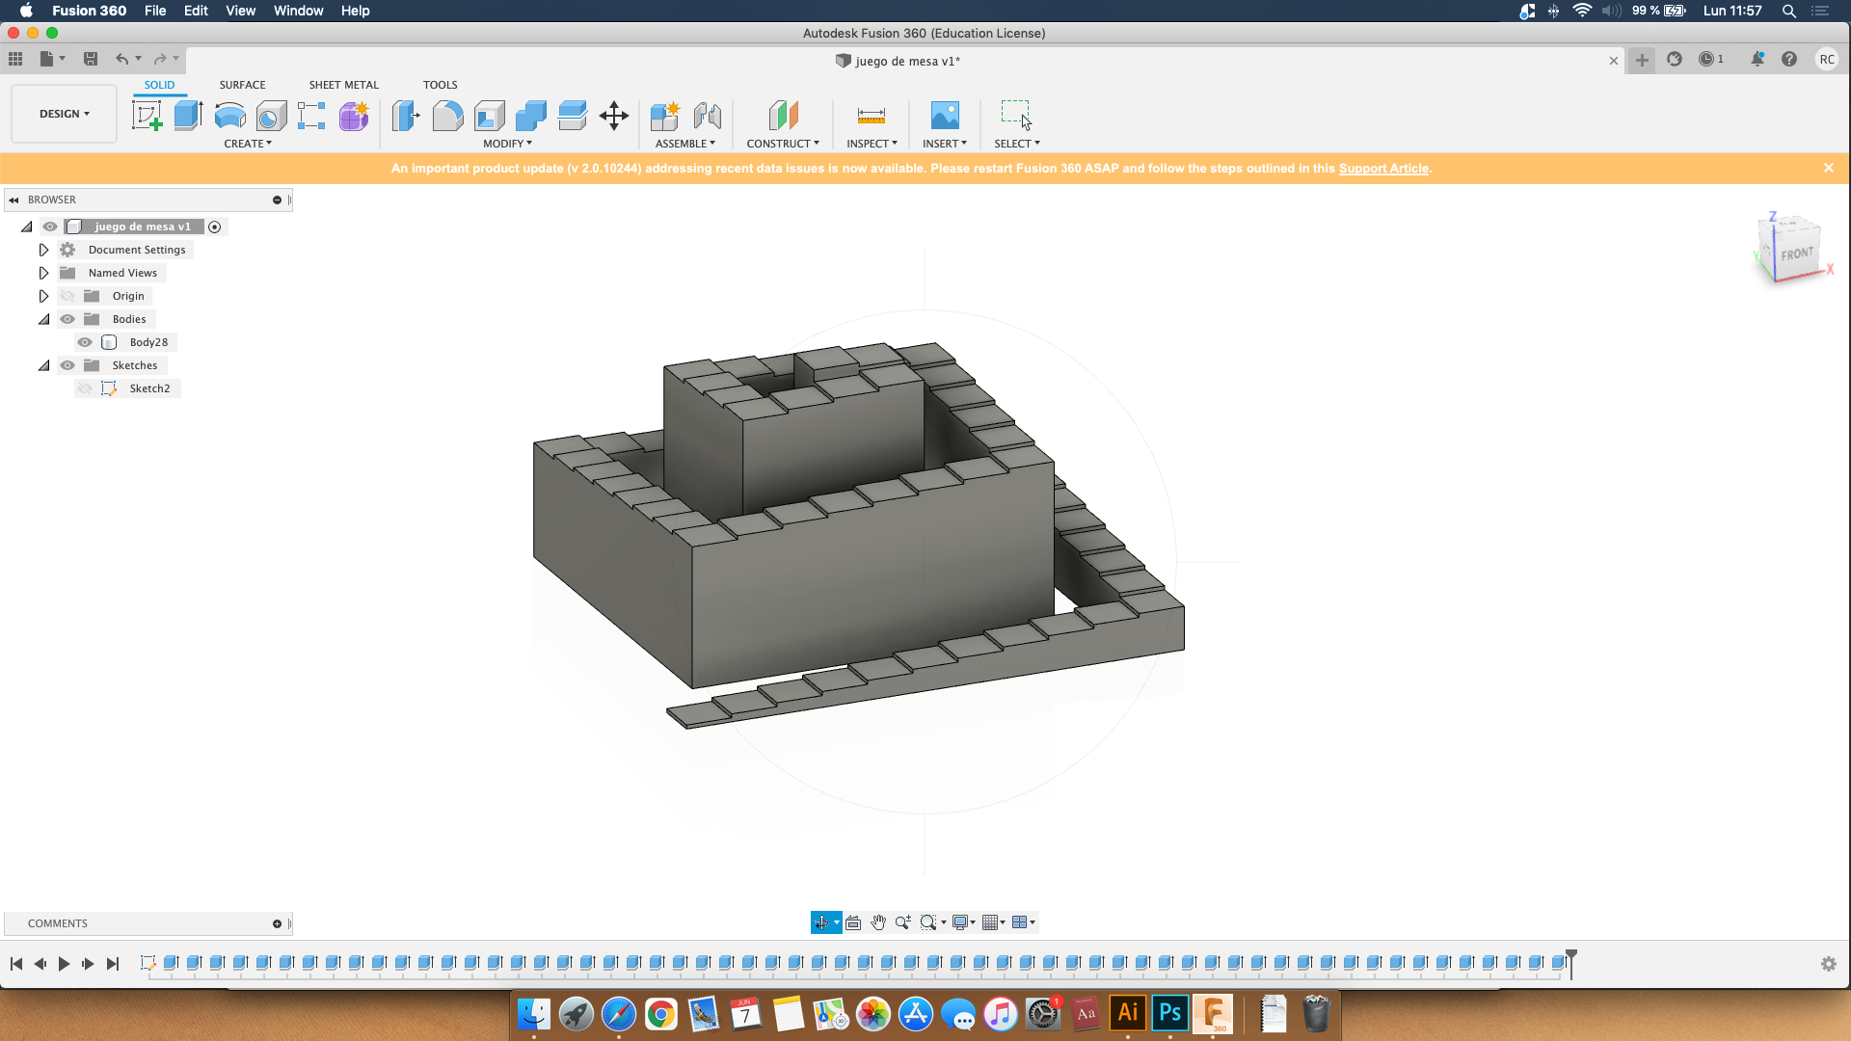Select the Create Sketch tool
Image resolution: width=1851 pixels, height=1041 pixels.
pyautogui.click(x=147, y=116)
